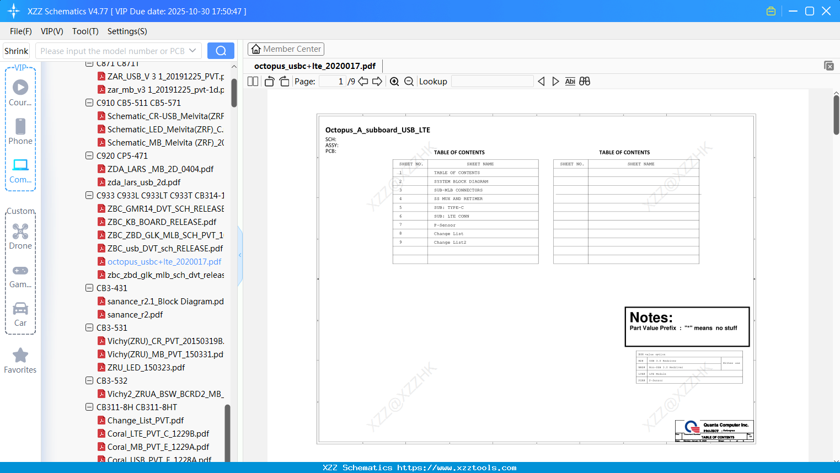Click the binoculars search icon
The width and height of the screenshot is (840, 473).
click(585, 81)
